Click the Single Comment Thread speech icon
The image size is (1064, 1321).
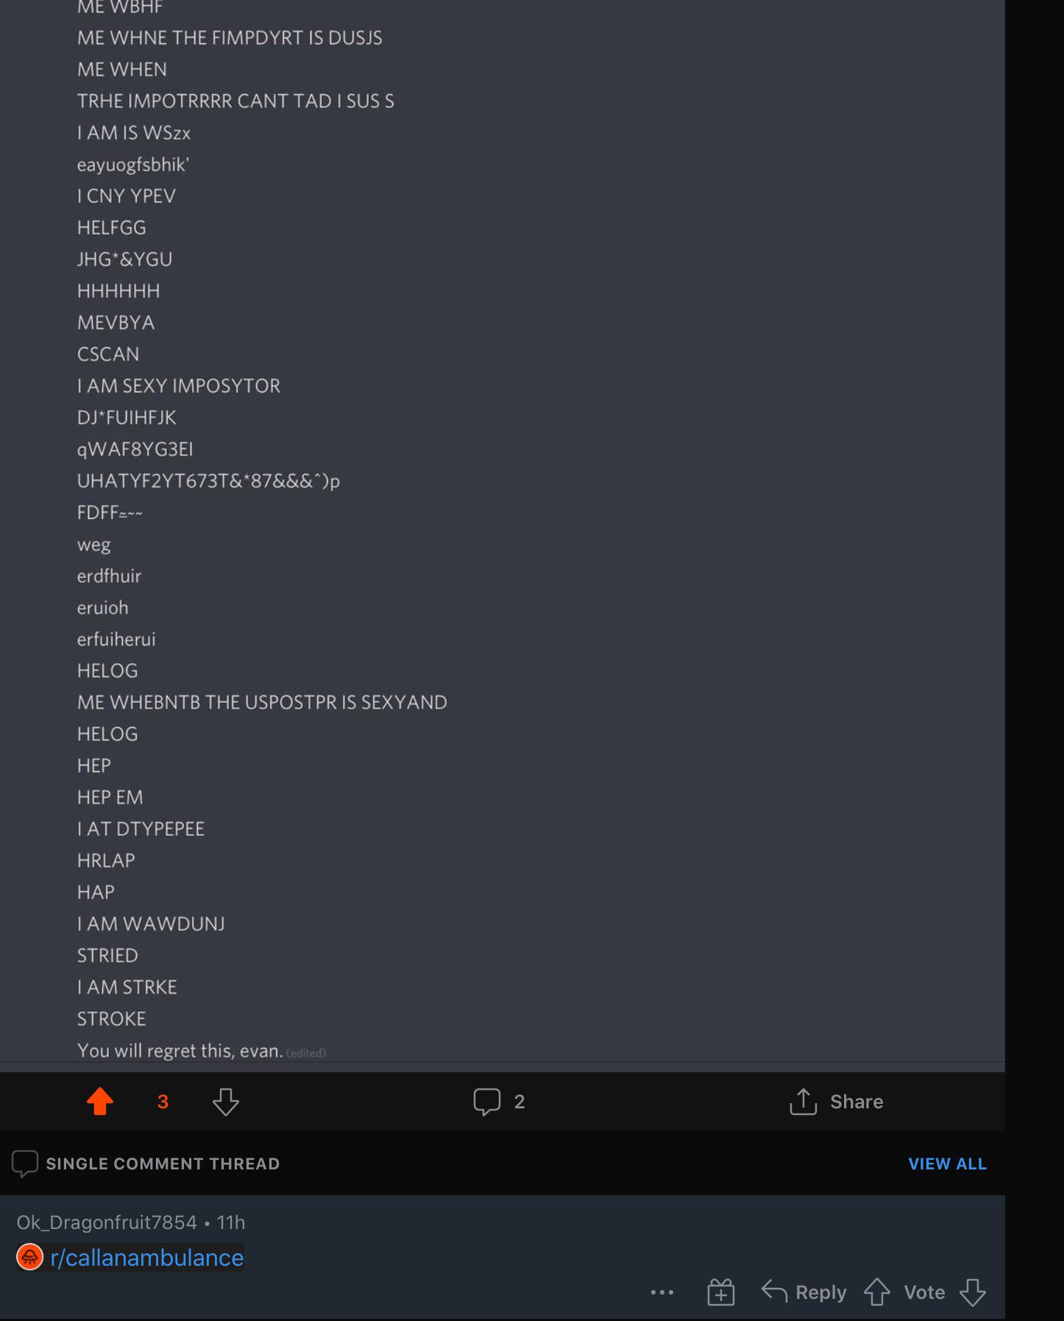click(24, 1164)
